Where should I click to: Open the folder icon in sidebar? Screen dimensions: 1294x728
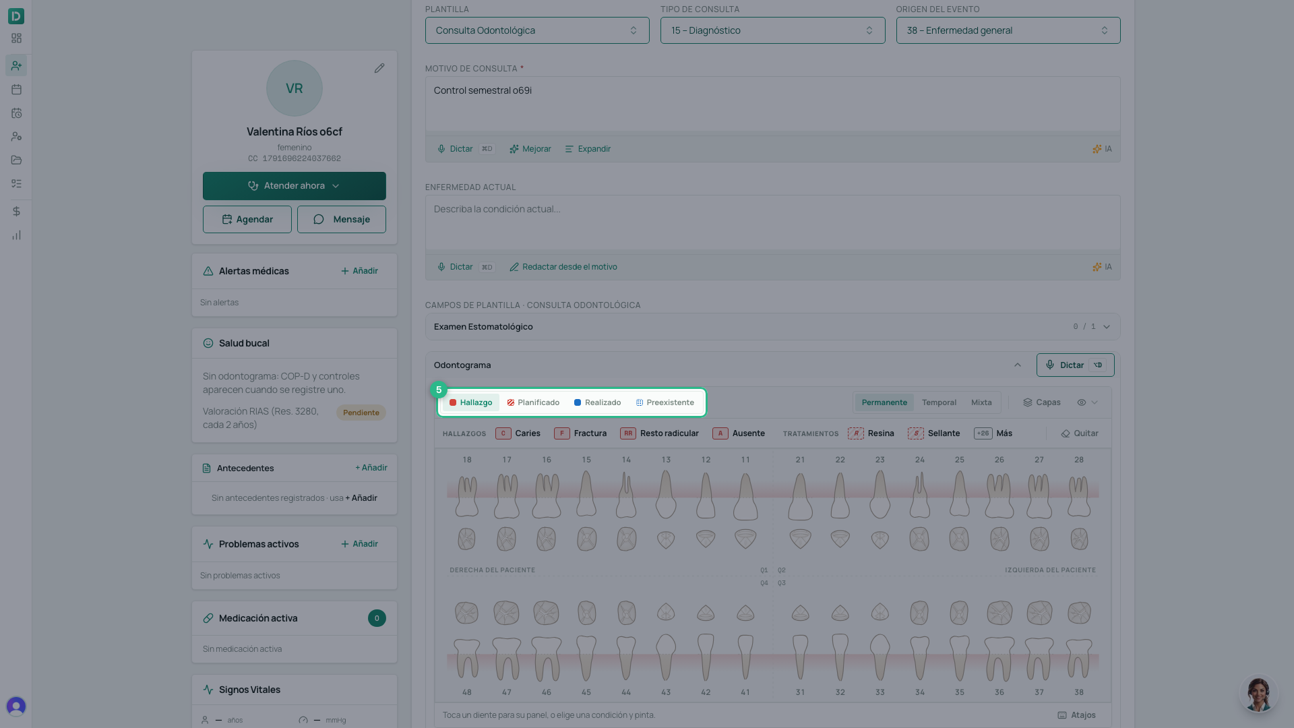coord(16,160)
